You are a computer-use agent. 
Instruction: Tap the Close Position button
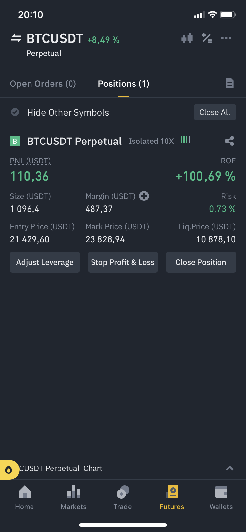[x=201, y=262]
